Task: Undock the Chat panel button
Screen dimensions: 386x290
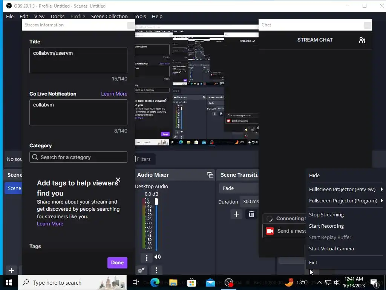Action: (368, 25)
